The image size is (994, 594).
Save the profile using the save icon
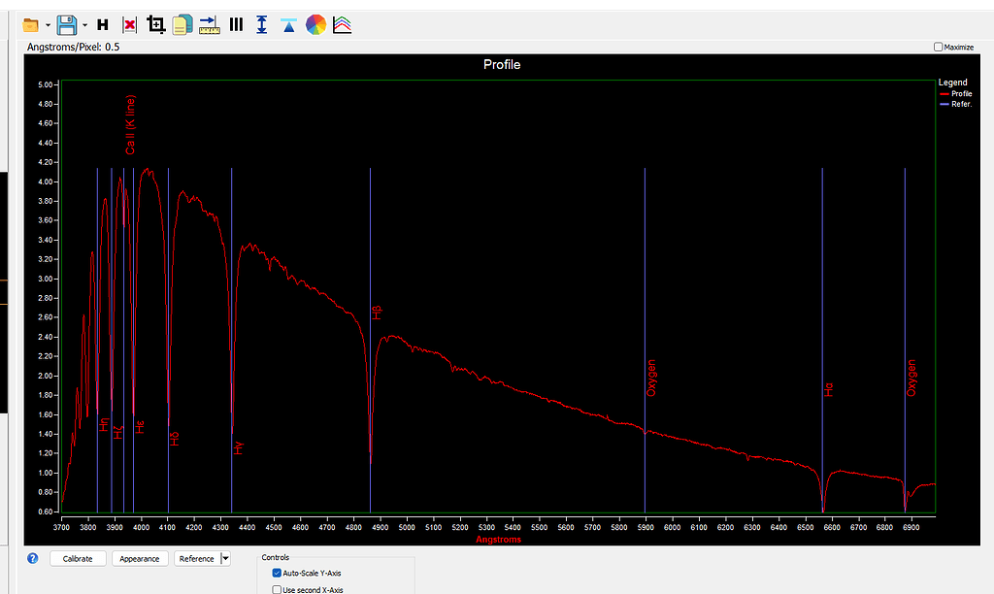pyautogui.click(x=68, y=25)
